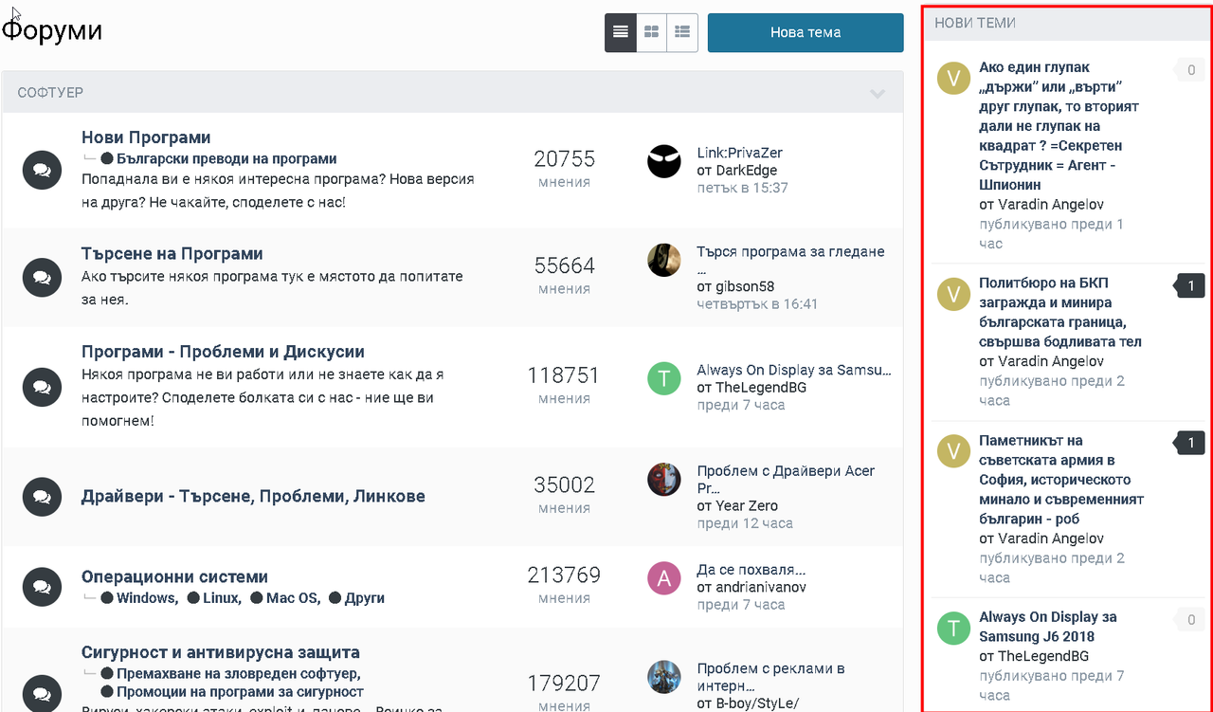Click Varadin Angelov avatar beside Ако един глупак topic
The height and width of the screenshot is (712, 1213).
coord(953,79)
